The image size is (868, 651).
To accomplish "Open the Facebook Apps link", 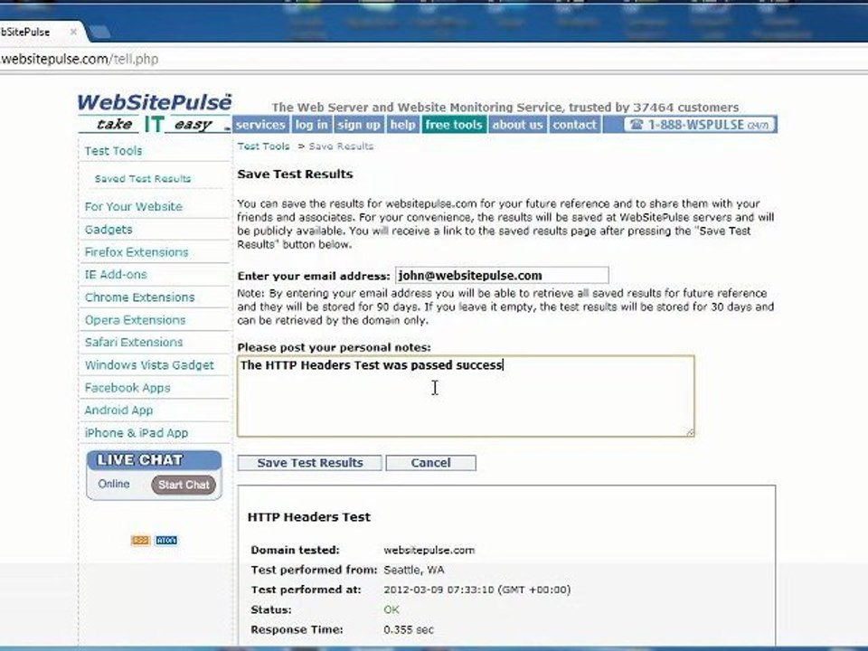I will [127, 388].
